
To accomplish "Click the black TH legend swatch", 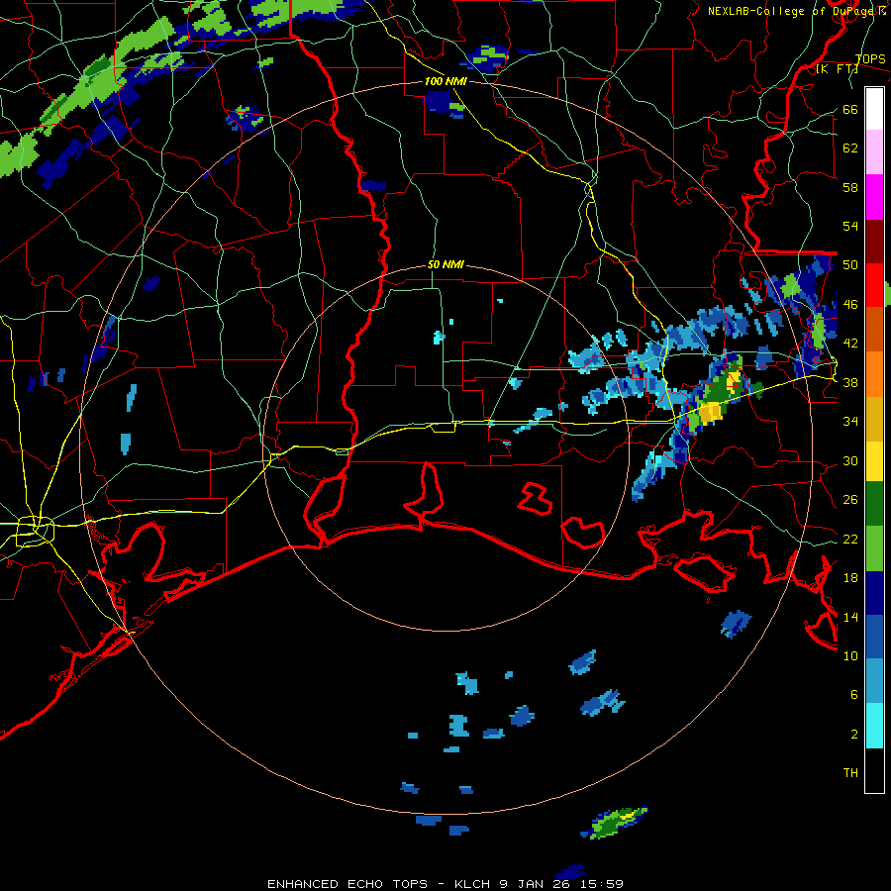I will click(874, 770).
